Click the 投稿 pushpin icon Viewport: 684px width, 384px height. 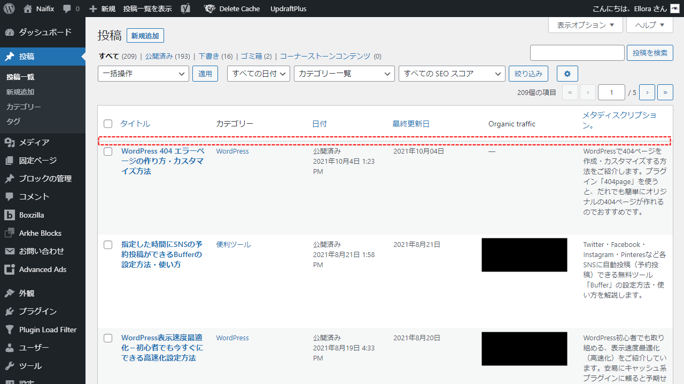pyautogui.click(x=9, y=57)
